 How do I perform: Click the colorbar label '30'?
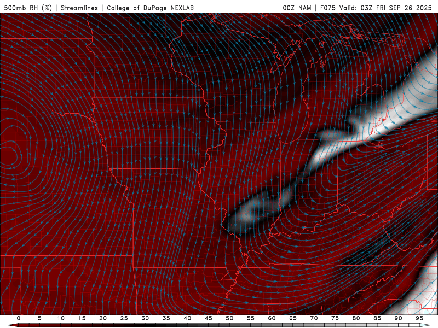click(x=145, y=318)
